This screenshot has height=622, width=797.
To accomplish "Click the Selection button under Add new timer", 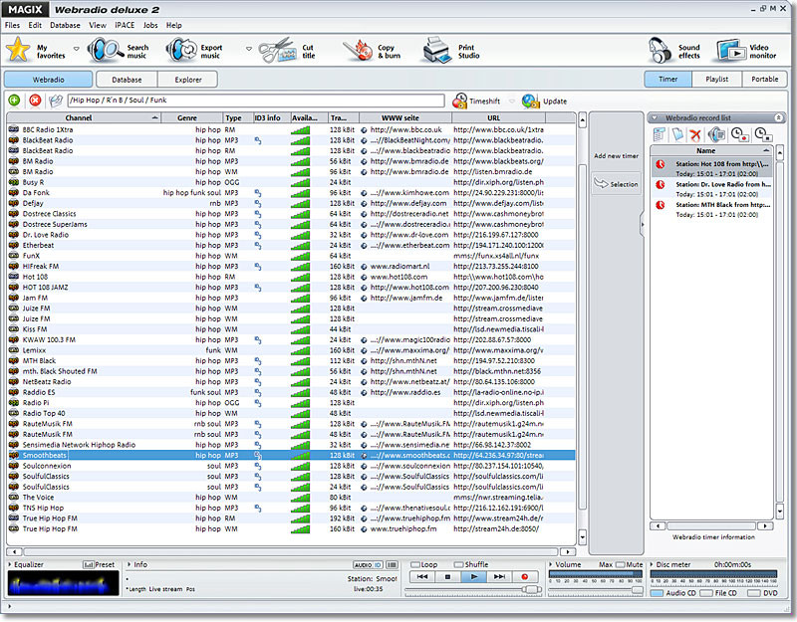I will [616, 184].
